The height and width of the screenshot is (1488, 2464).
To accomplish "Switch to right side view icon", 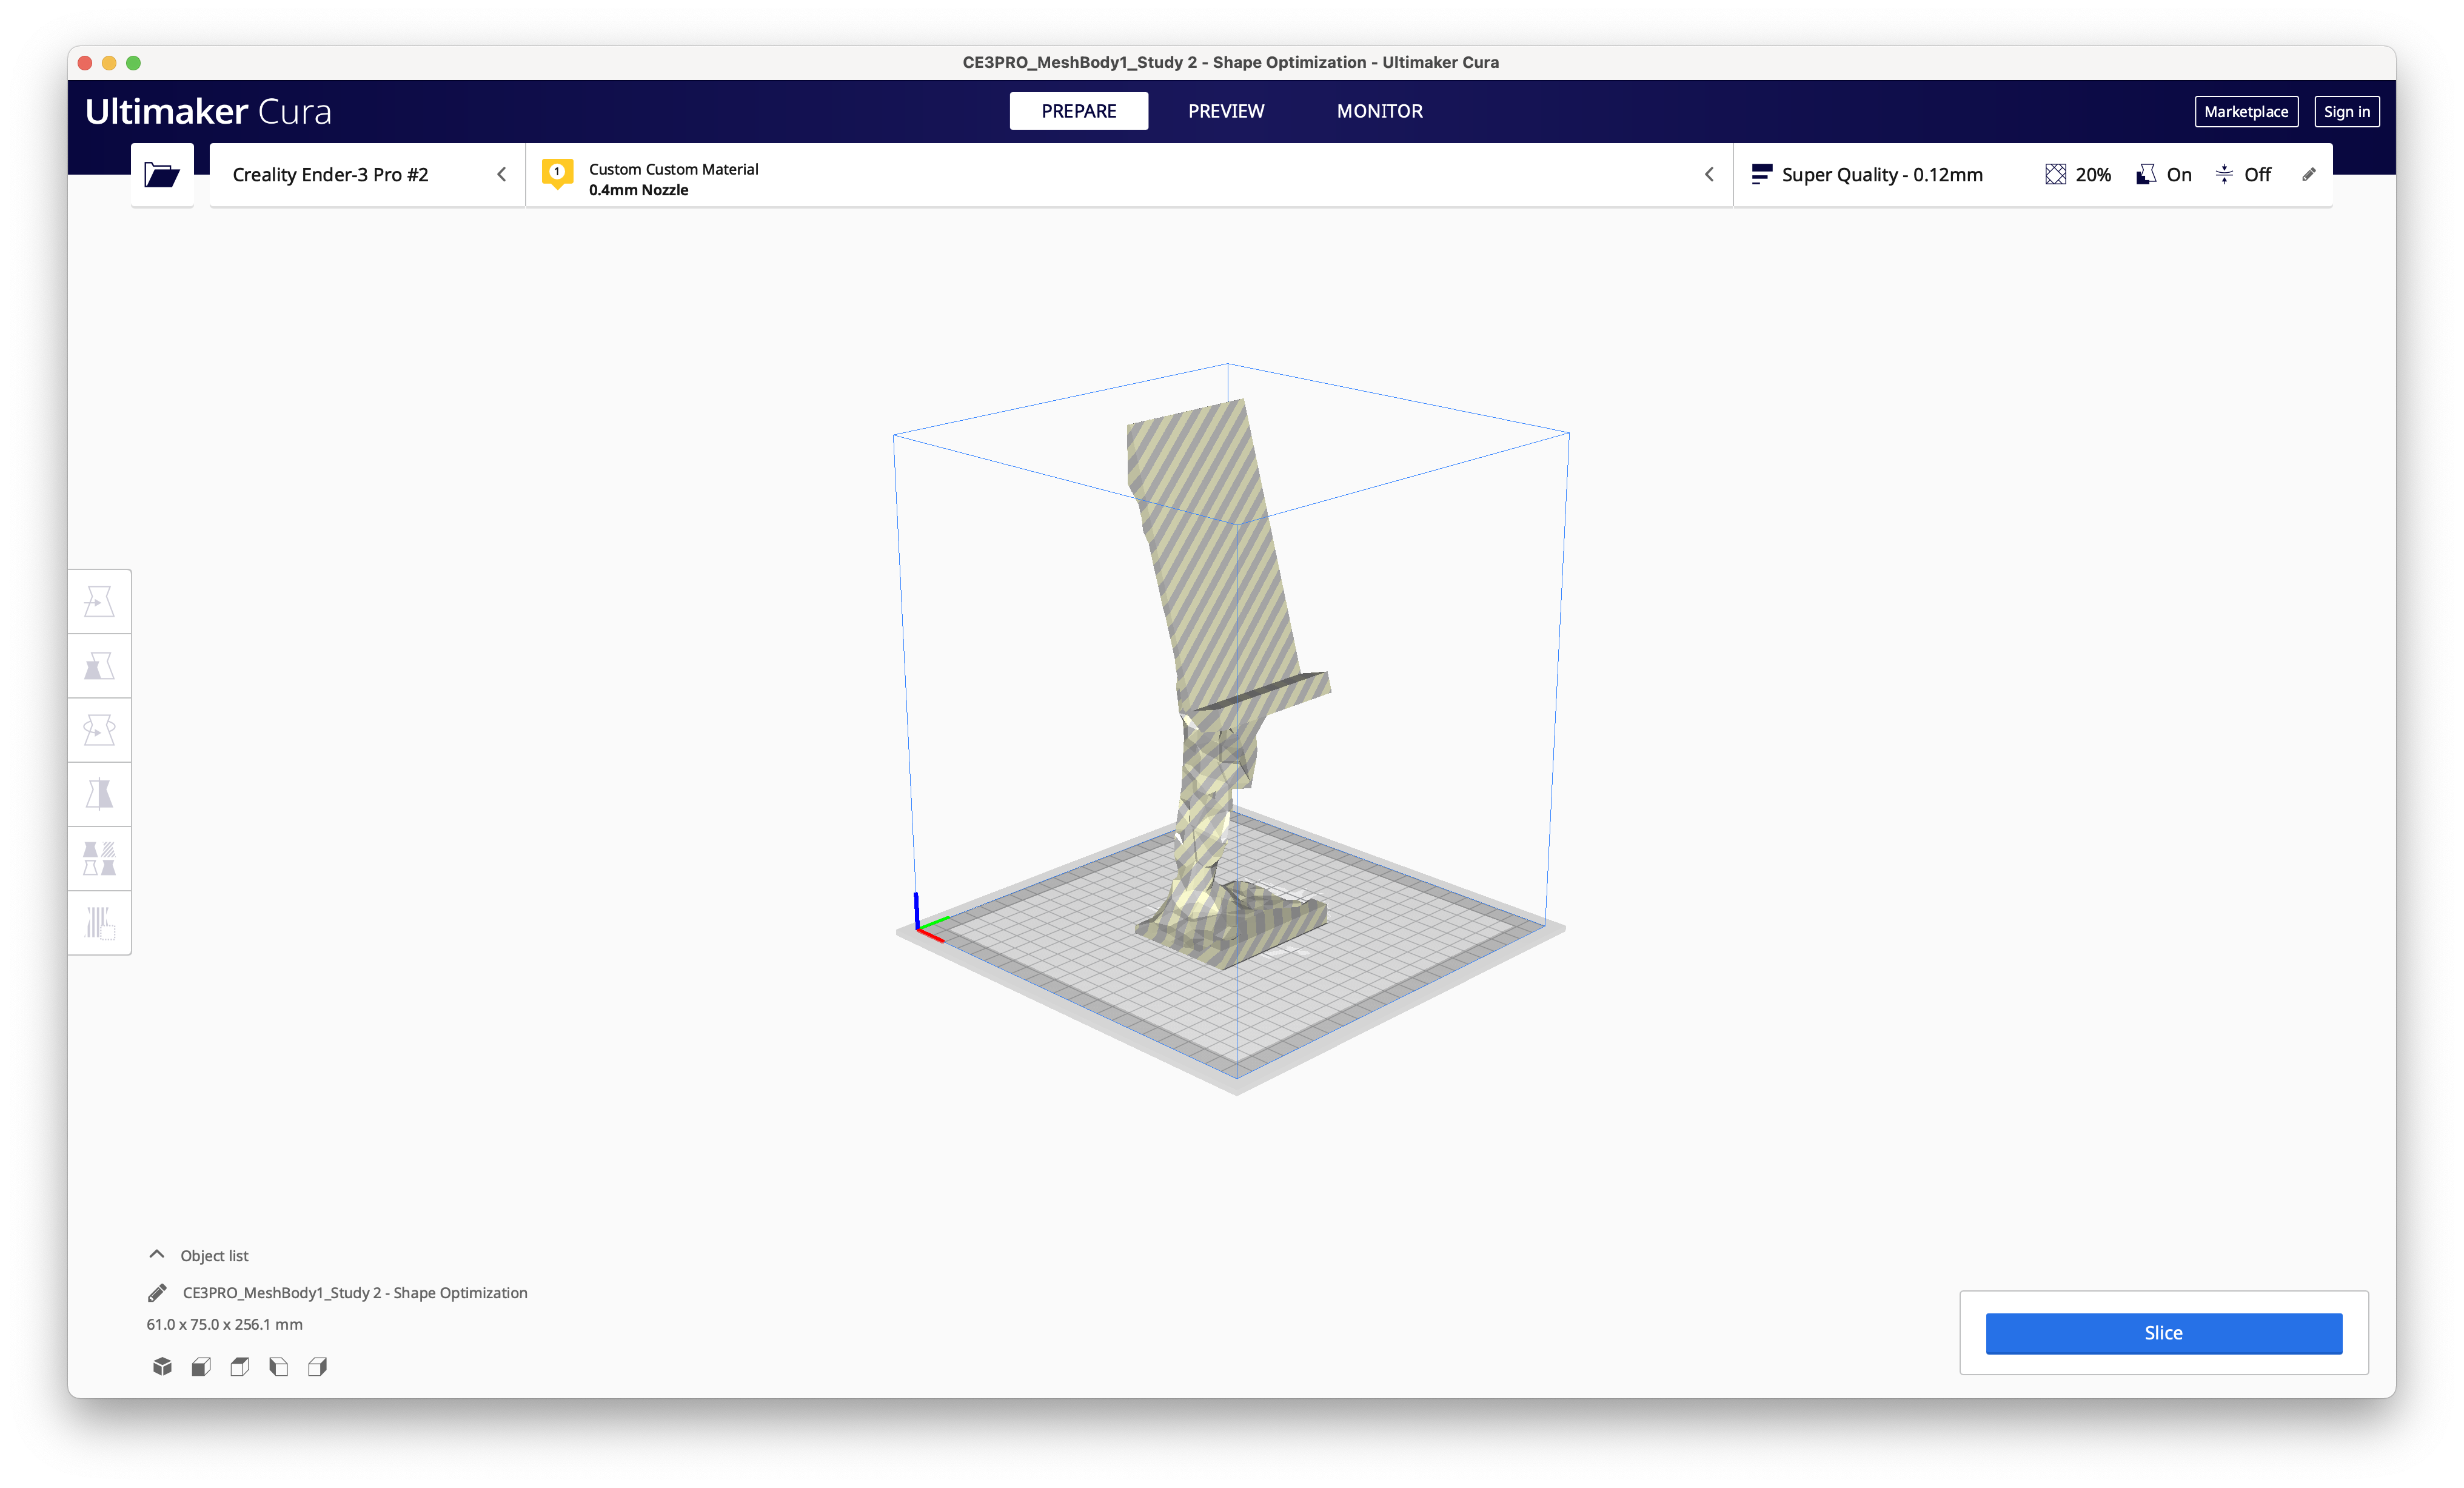I will coord(318,1366).
